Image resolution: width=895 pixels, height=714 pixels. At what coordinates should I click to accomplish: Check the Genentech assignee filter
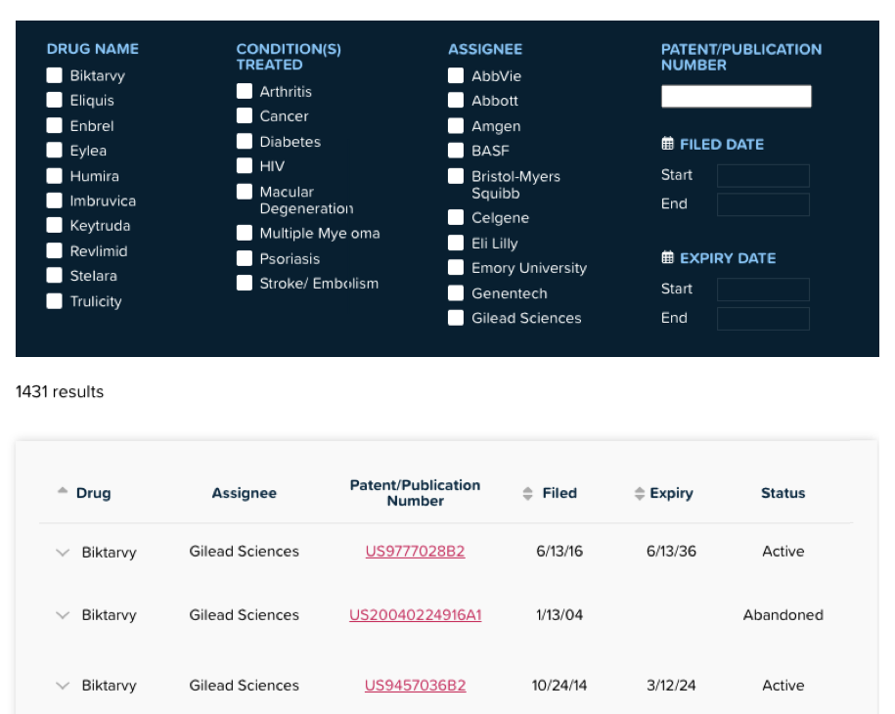[456, 293]
